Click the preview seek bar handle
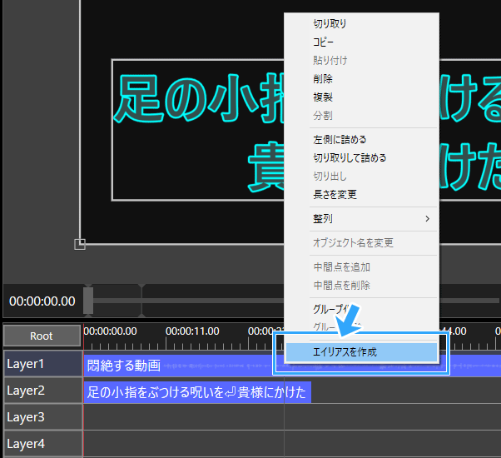The image size is (501, 458). tap(88, 300)
